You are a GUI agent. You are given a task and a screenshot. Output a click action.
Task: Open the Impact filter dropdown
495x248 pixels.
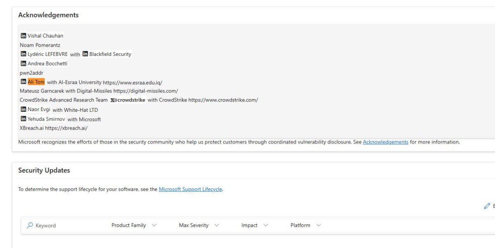(x=255, y=225)
